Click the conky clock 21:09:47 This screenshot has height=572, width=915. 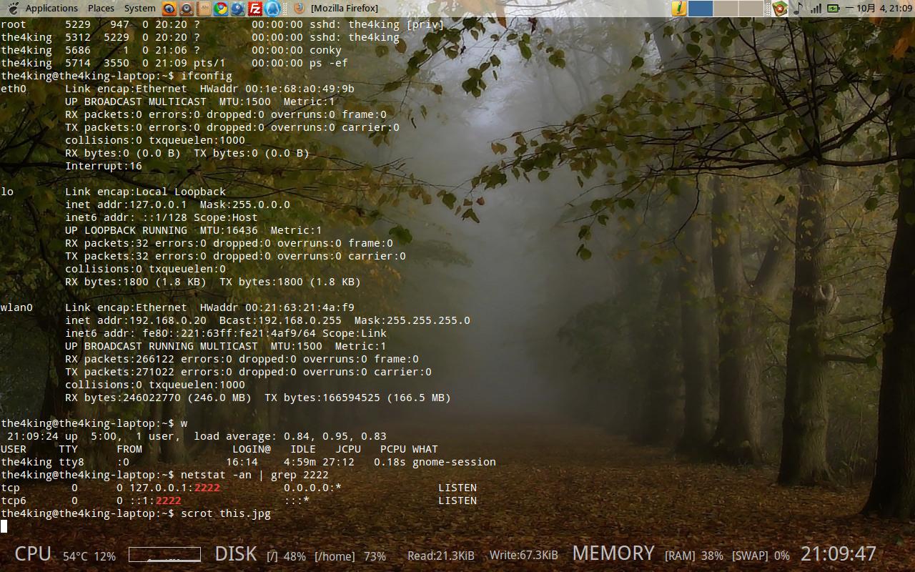(x=839, y=554)
